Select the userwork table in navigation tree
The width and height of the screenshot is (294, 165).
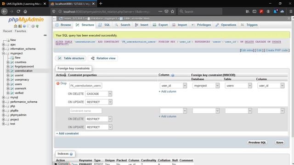(20, 88)
